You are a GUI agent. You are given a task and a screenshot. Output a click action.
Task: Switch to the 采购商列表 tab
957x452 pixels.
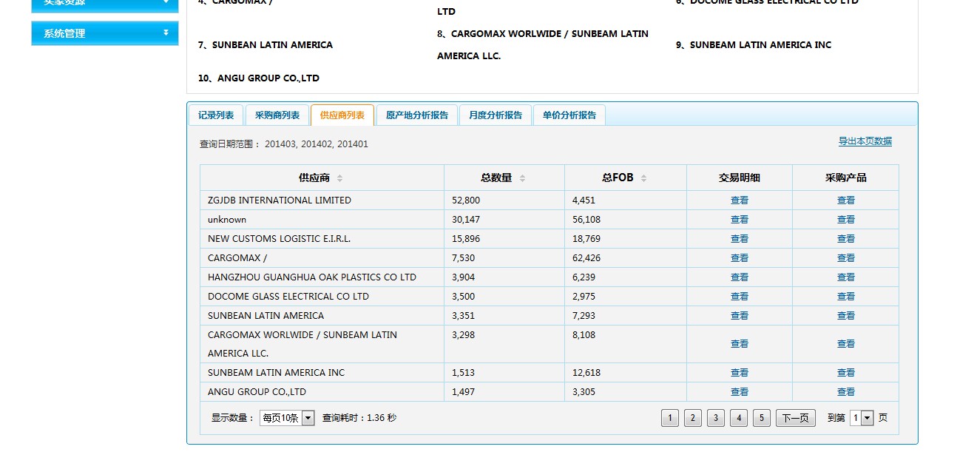277,115
